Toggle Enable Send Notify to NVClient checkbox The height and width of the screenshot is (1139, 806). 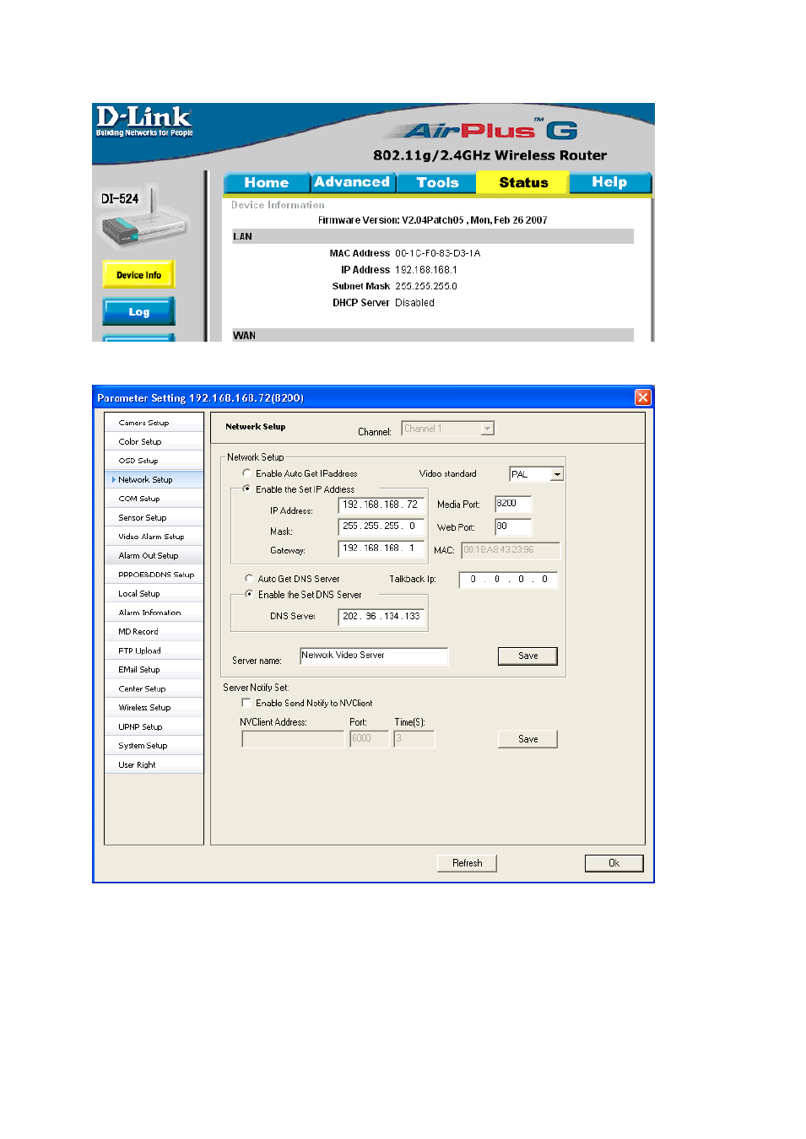tap(246, 702)
